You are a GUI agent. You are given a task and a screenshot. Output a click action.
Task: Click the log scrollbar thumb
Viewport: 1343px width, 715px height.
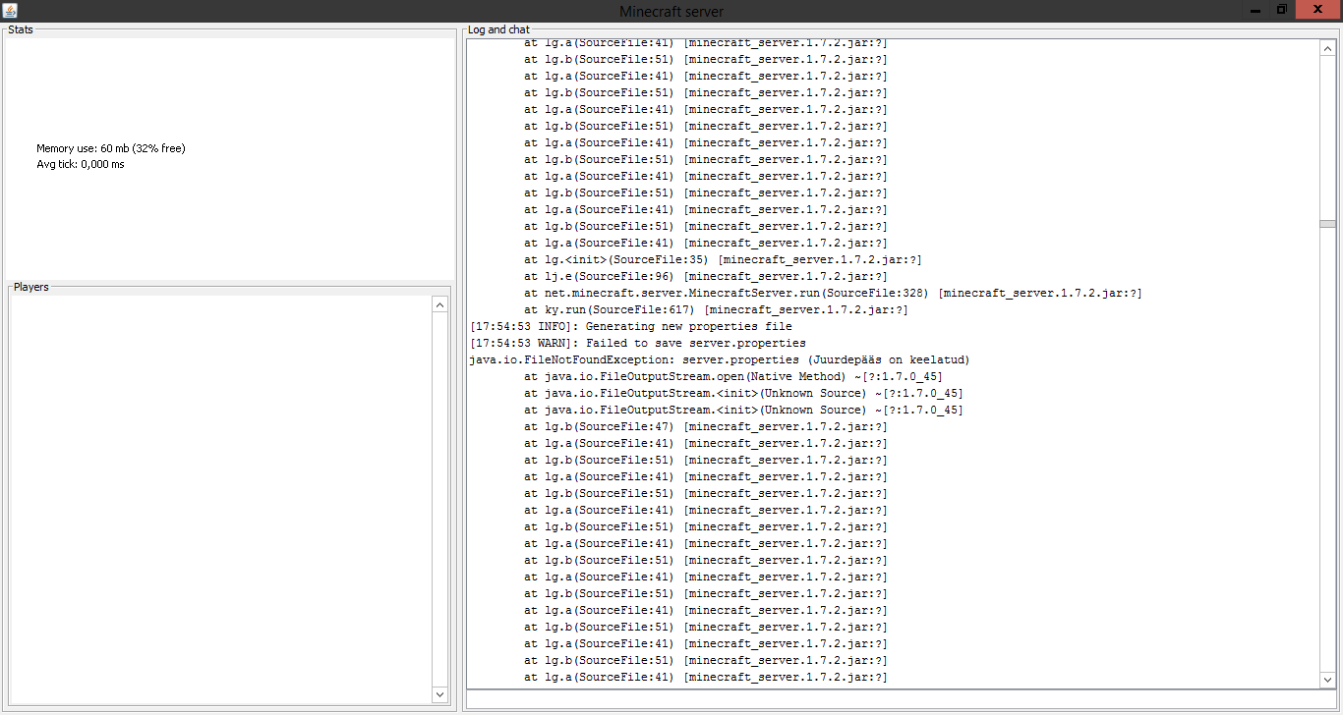[x=1328, y=224]
